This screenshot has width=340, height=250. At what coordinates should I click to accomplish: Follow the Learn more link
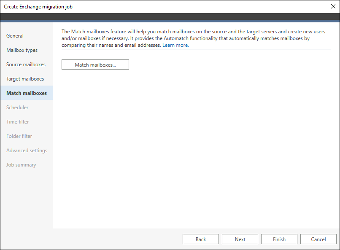(175, 45)
